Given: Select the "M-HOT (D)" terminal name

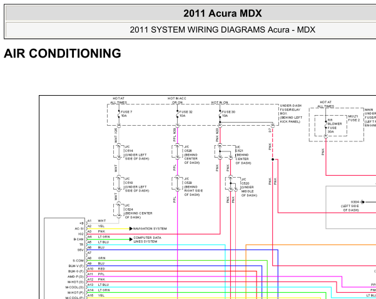Looking at the screenshot, I should 76,282.
